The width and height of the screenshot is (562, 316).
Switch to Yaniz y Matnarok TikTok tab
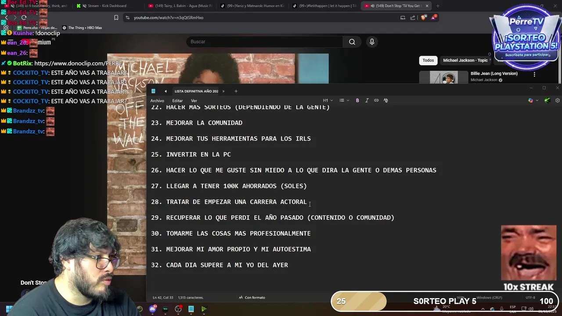click(252, 6)
